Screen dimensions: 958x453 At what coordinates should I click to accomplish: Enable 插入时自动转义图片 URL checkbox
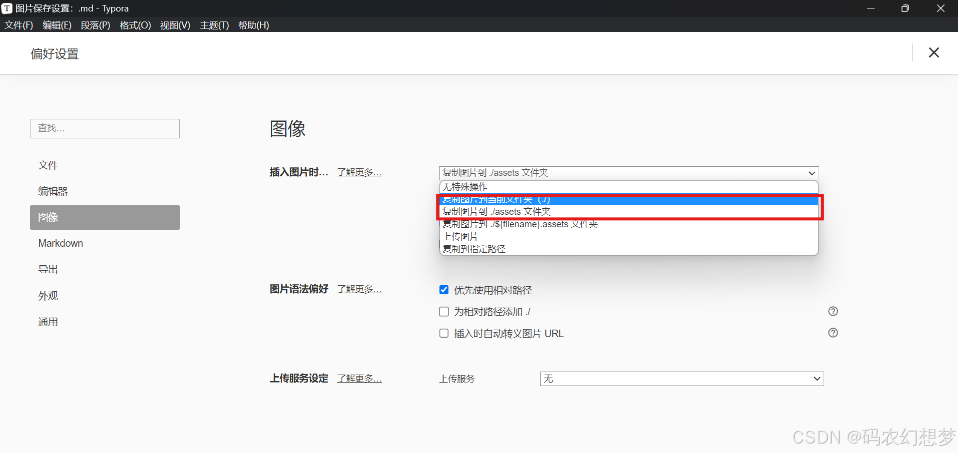pos(444,333)
